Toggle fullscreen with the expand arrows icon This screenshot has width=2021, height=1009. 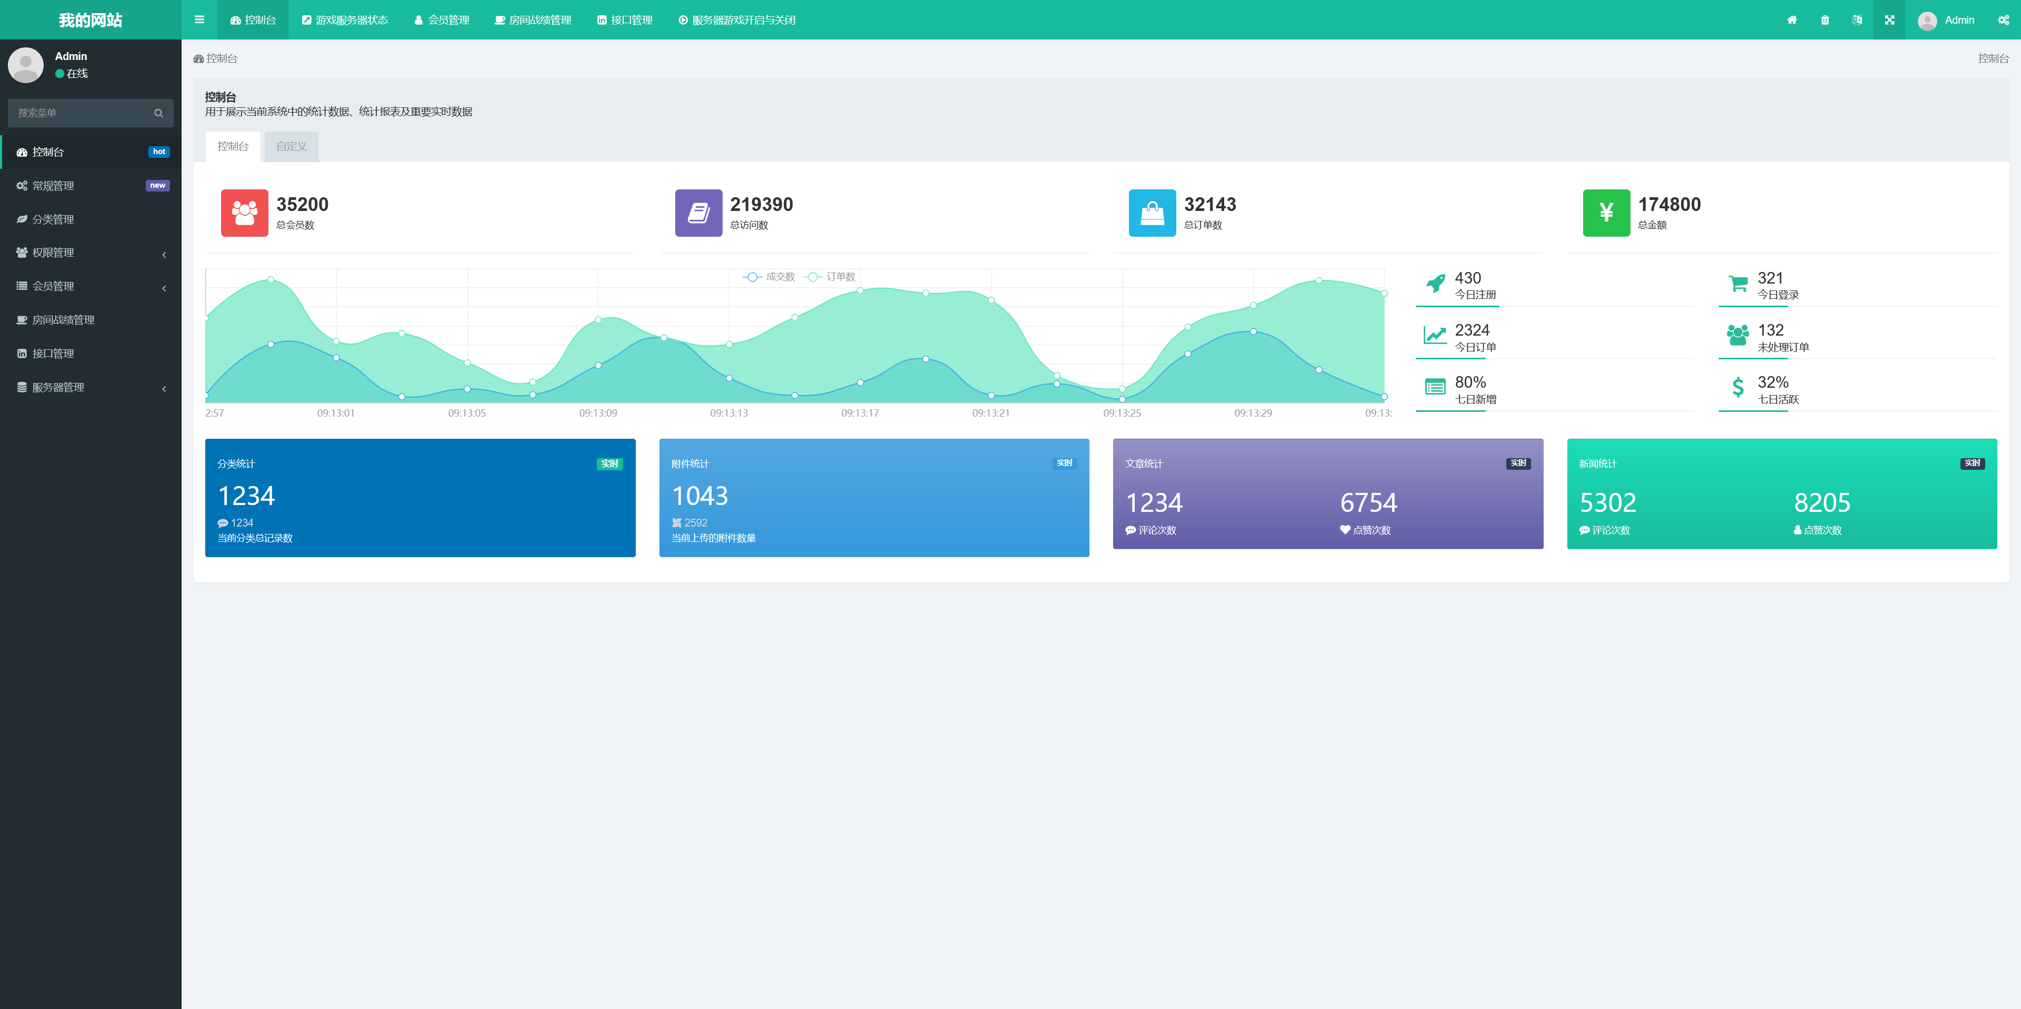pyautogui.click(x=1889, y=21)
